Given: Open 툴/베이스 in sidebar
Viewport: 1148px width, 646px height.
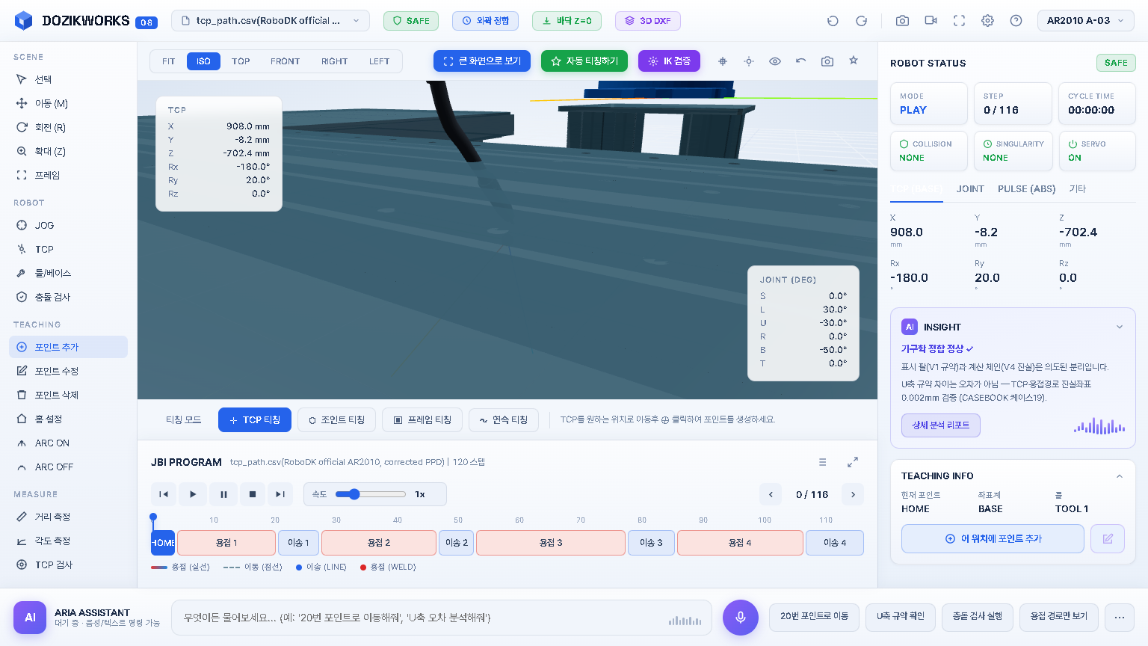Looking at the screenshot, I should [x=68, y=273].
